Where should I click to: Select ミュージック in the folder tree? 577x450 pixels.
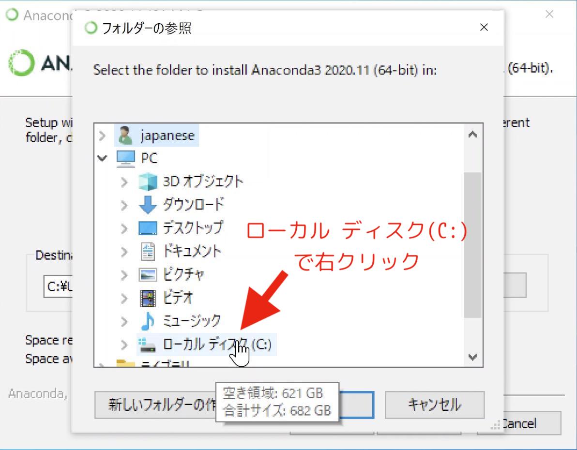pos(192,321)
